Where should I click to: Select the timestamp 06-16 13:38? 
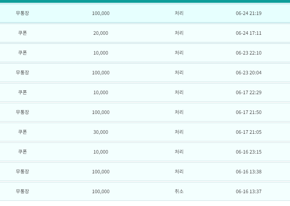(249, 172)
